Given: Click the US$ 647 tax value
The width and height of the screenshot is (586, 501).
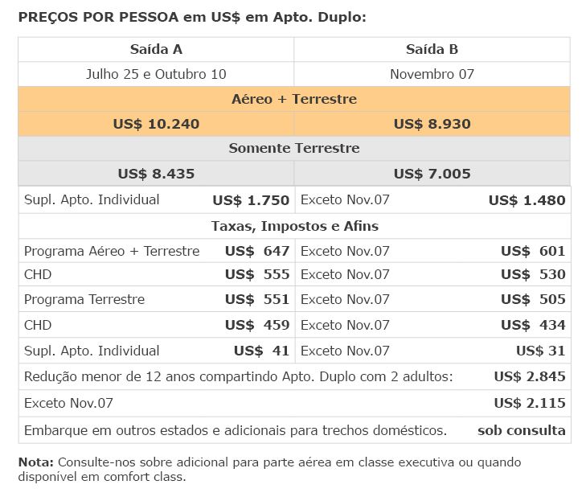Looking at the screenshot, I should pos(257,251).
